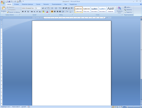The width and height of the screenshot is (142, 108).
Task: Toggle subscript formatting
Action: (34, 12)
